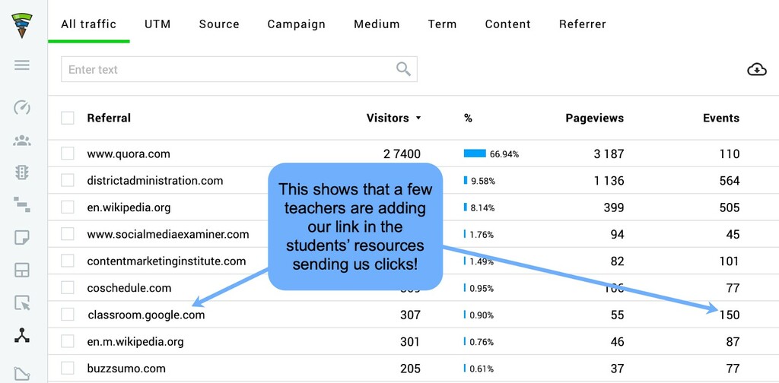Open the traffic sources branch icon

click(22, 336)
